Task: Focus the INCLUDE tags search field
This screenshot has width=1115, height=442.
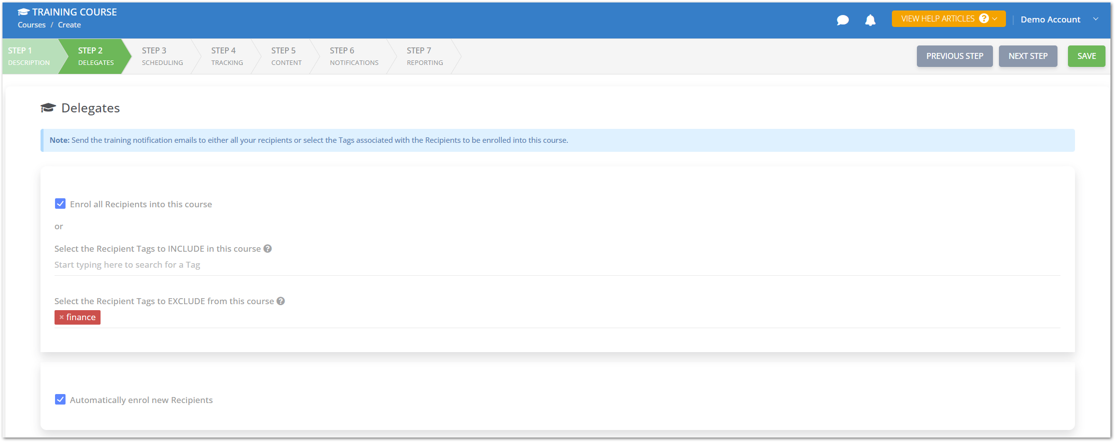Action: pos(557,265)
